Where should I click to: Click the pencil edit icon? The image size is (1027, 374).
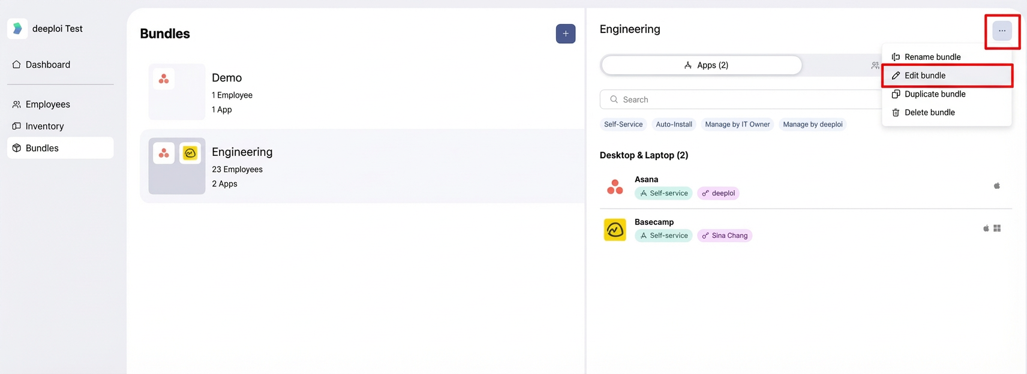click(896, 76)
